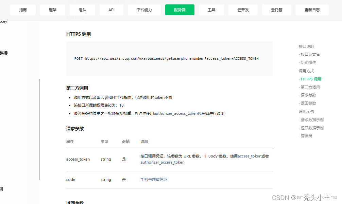
Task: Switch to the 组件 tab
Action: 82,10
